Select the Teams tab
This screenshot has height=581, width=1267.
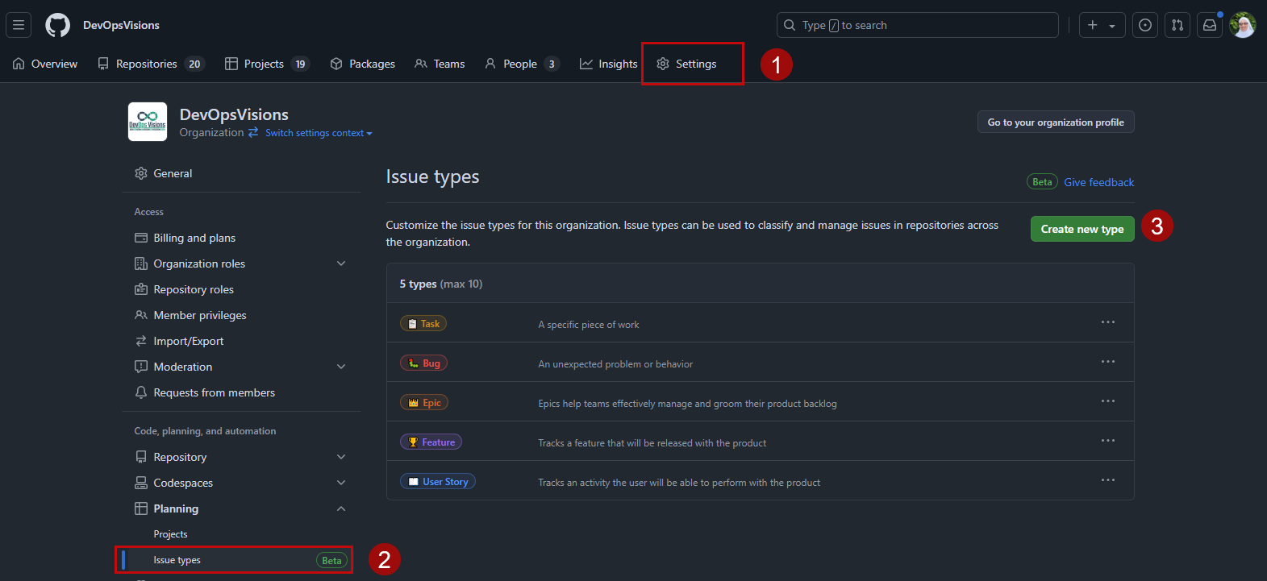point(440,64)
